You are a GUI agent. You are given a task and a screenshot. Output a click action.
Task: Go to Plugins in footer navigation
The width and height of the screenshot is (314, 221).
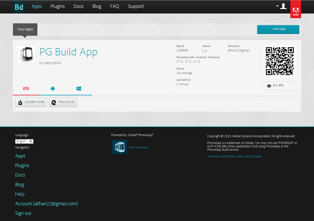[x=22, y=165]
